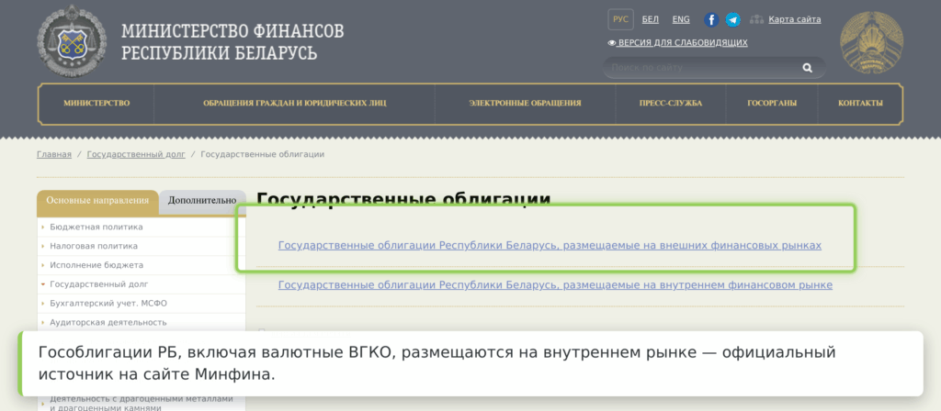Screen dimensions: 941x411
Task: Select the Основные направления tab
Action: pos(97,201)
